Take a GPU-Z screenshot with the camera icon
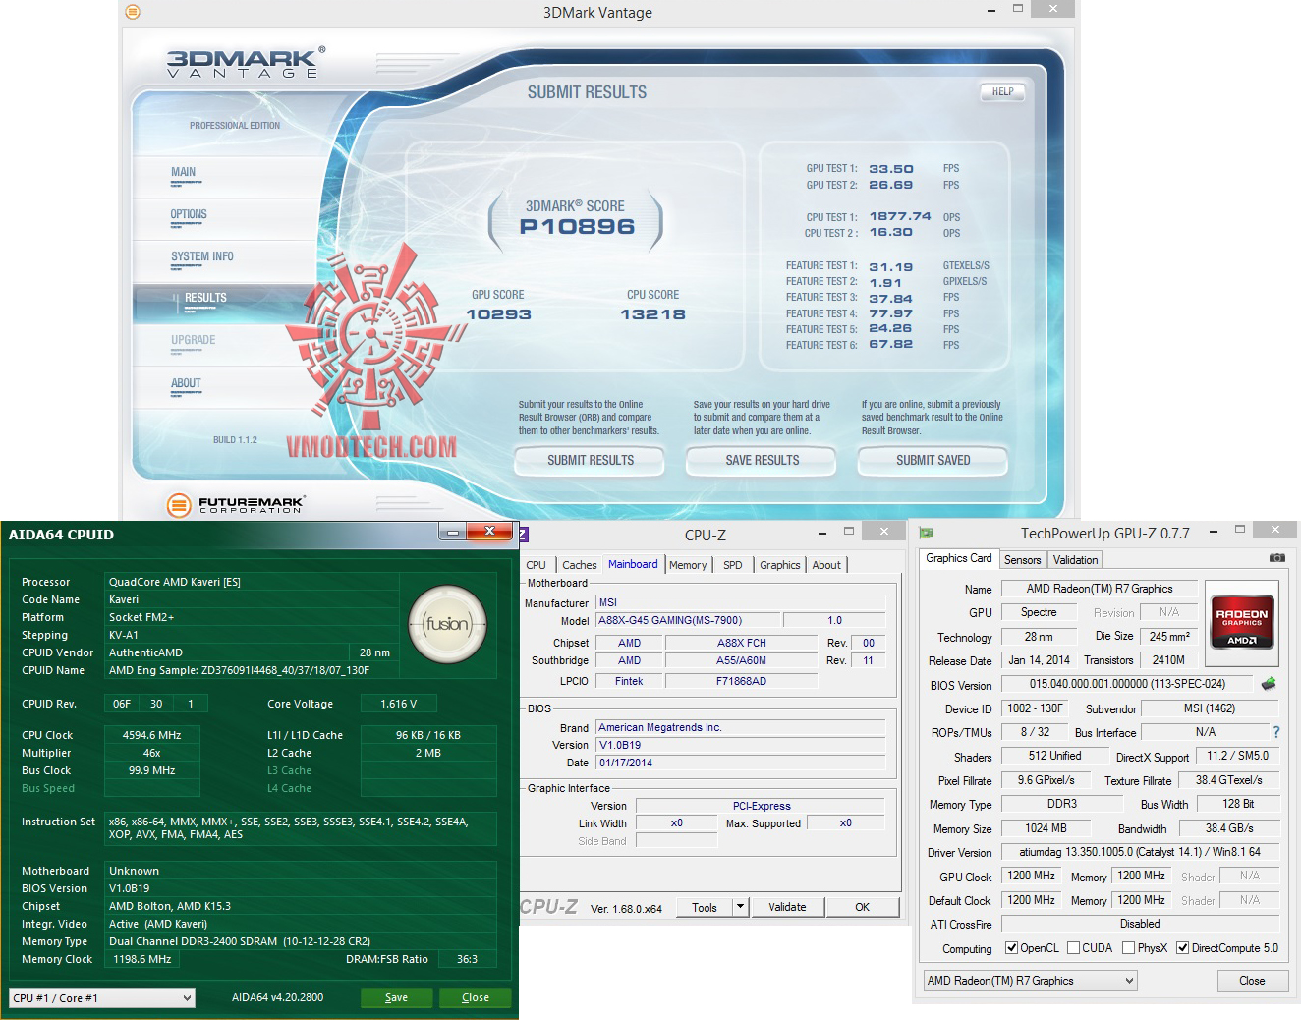The height and width of the screenshot is (1020, 1301). (x=1276, y=558)
